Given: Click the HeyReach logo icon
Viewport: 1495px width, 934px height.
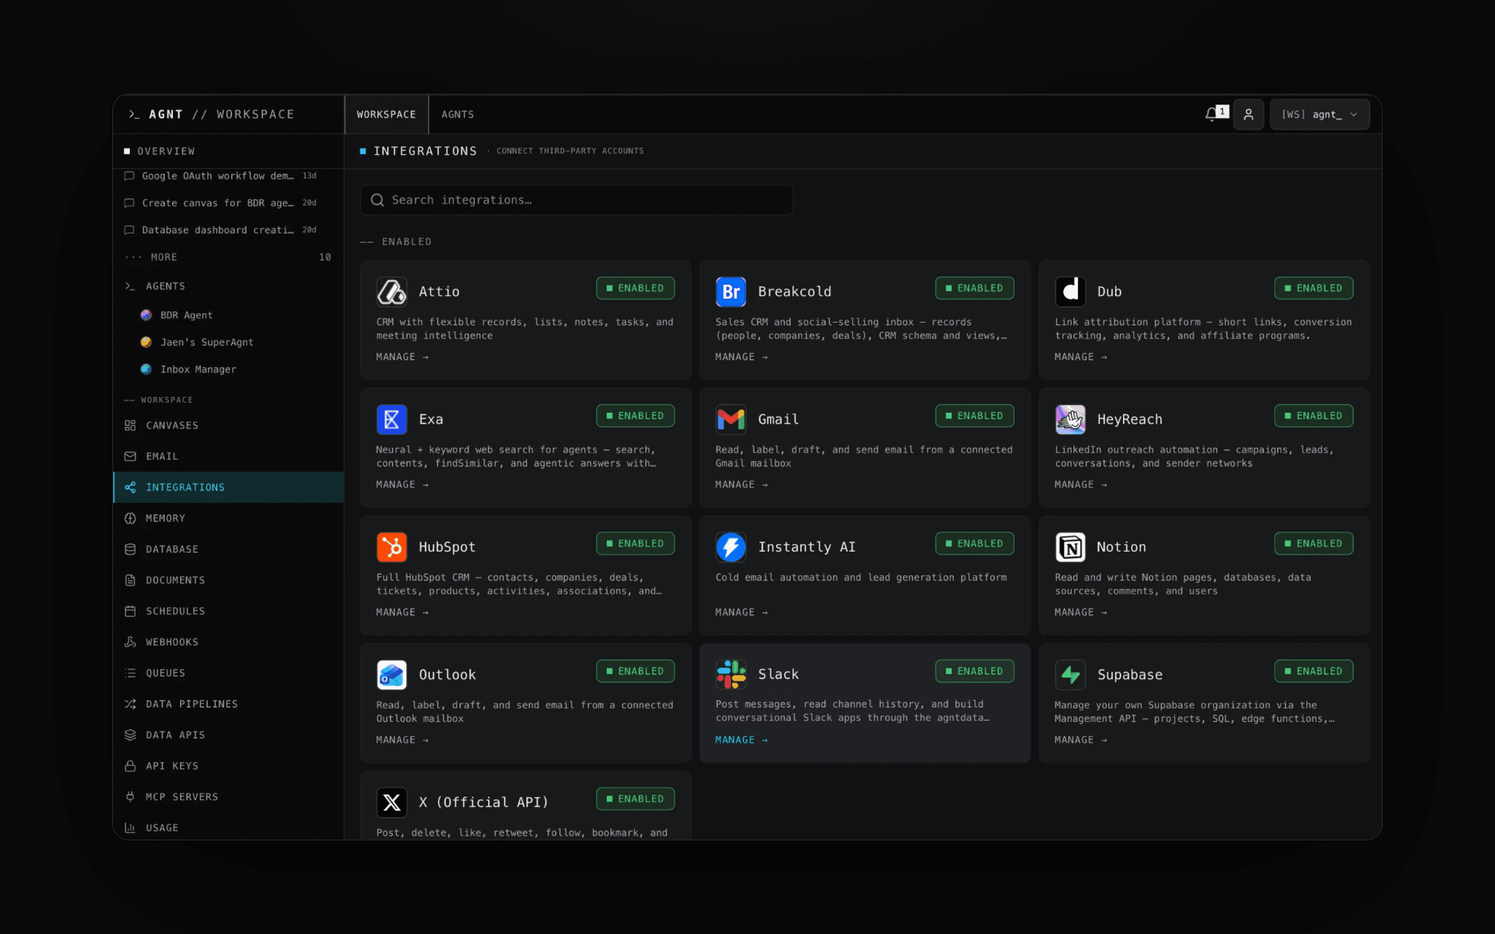Looking at the screenshot, I should click(x=1070, y=420).
